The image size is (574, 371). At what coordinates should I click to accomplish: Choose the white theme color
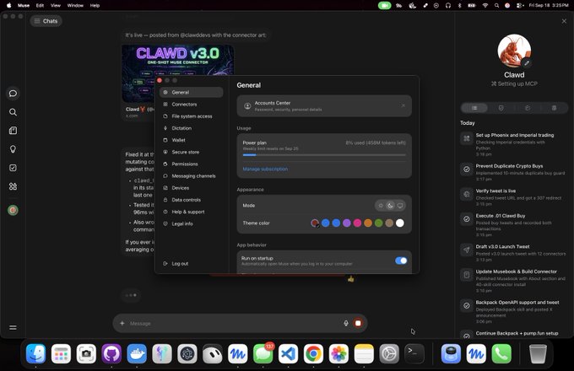400,223
